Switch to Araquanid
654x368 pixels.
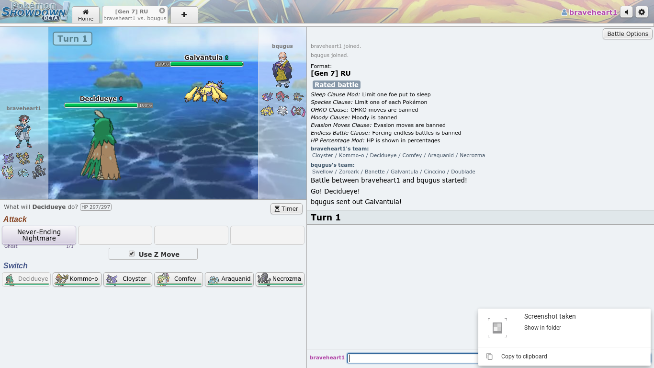coord(229,279)
